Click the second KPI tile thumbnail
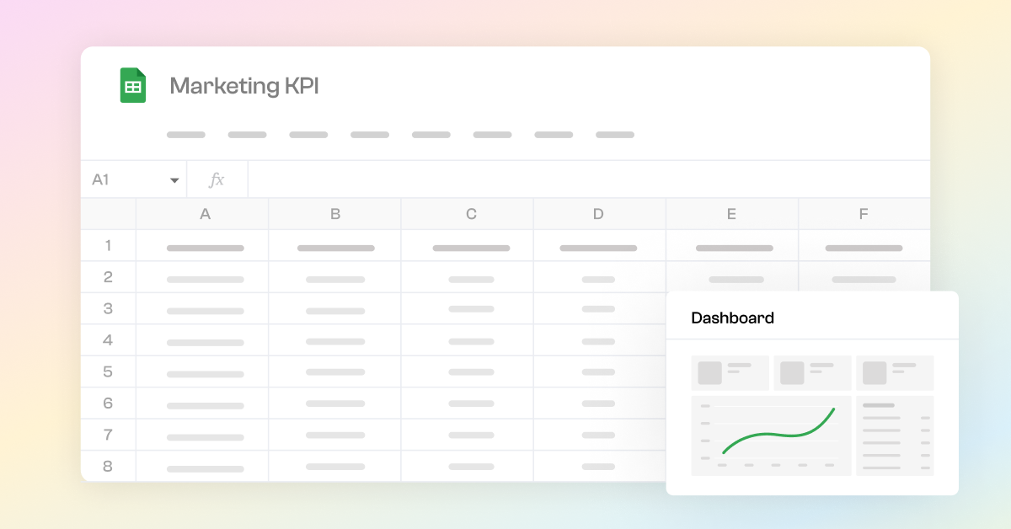The image size is (1011, 529). 812,372
